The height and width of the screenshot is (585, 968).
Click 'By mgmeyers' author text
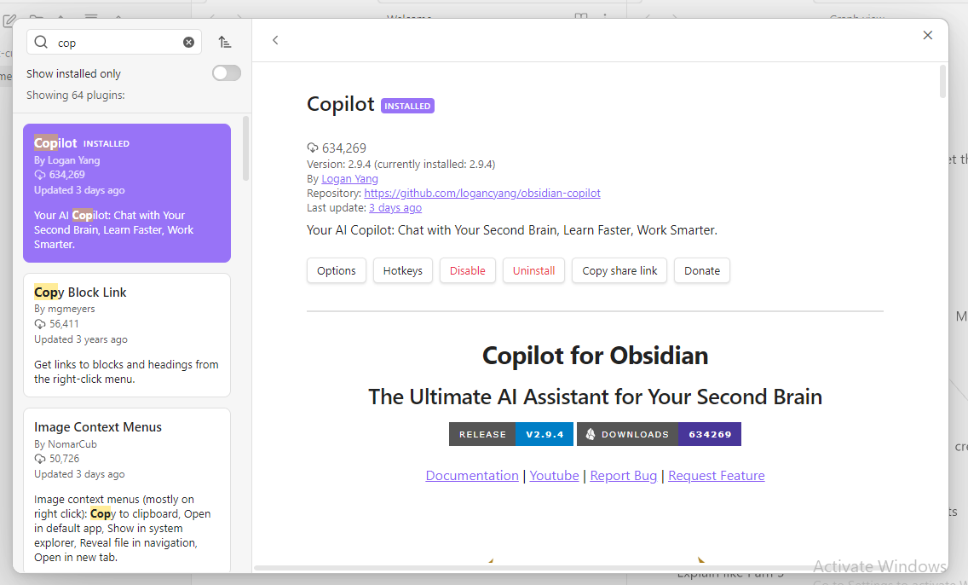(x=64, y=309)
